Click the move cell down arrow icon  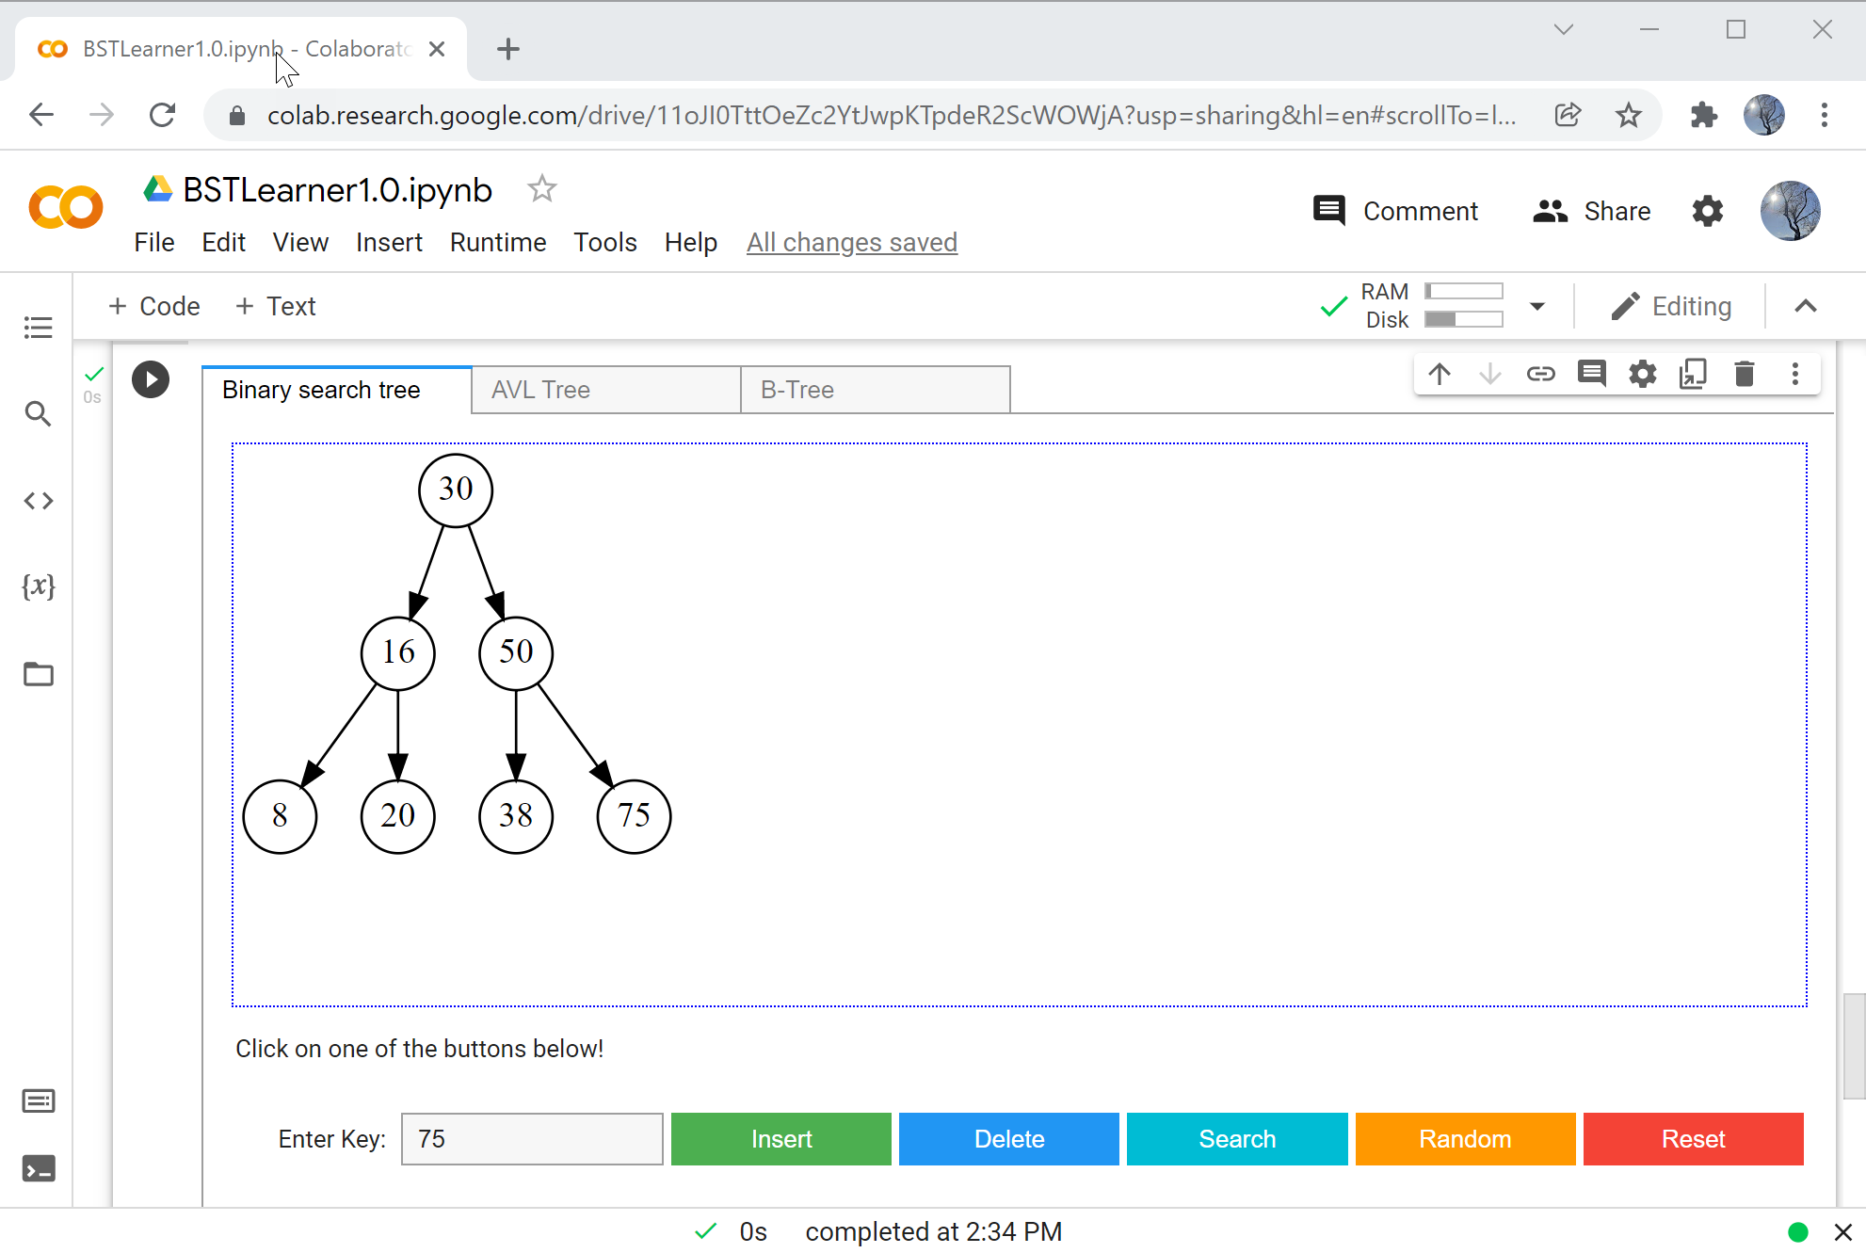(x=1488, y=374)
